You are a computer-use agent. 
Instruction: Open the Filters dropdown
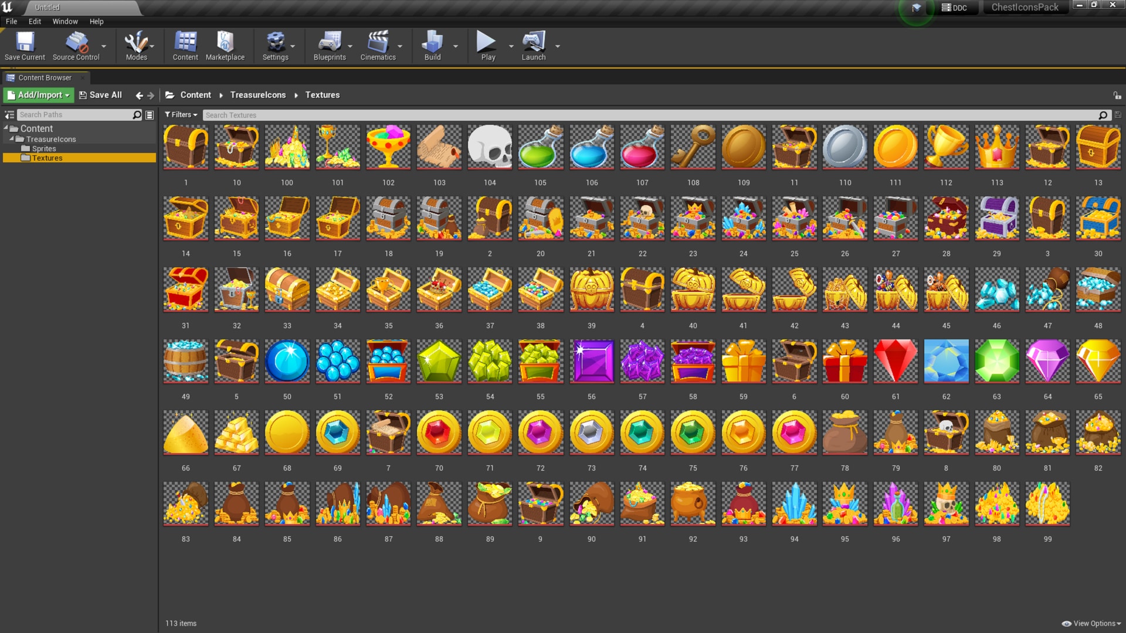(x=181, y=114)
